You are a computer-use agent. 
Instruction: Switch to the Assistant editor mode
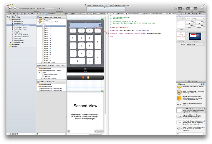click(180, 9)
